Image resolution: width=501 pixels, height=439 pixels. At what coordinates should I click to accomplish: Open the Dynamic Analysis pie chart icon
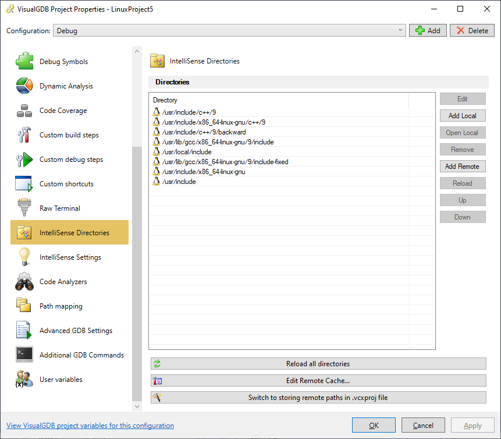click(x=24, y=86)
